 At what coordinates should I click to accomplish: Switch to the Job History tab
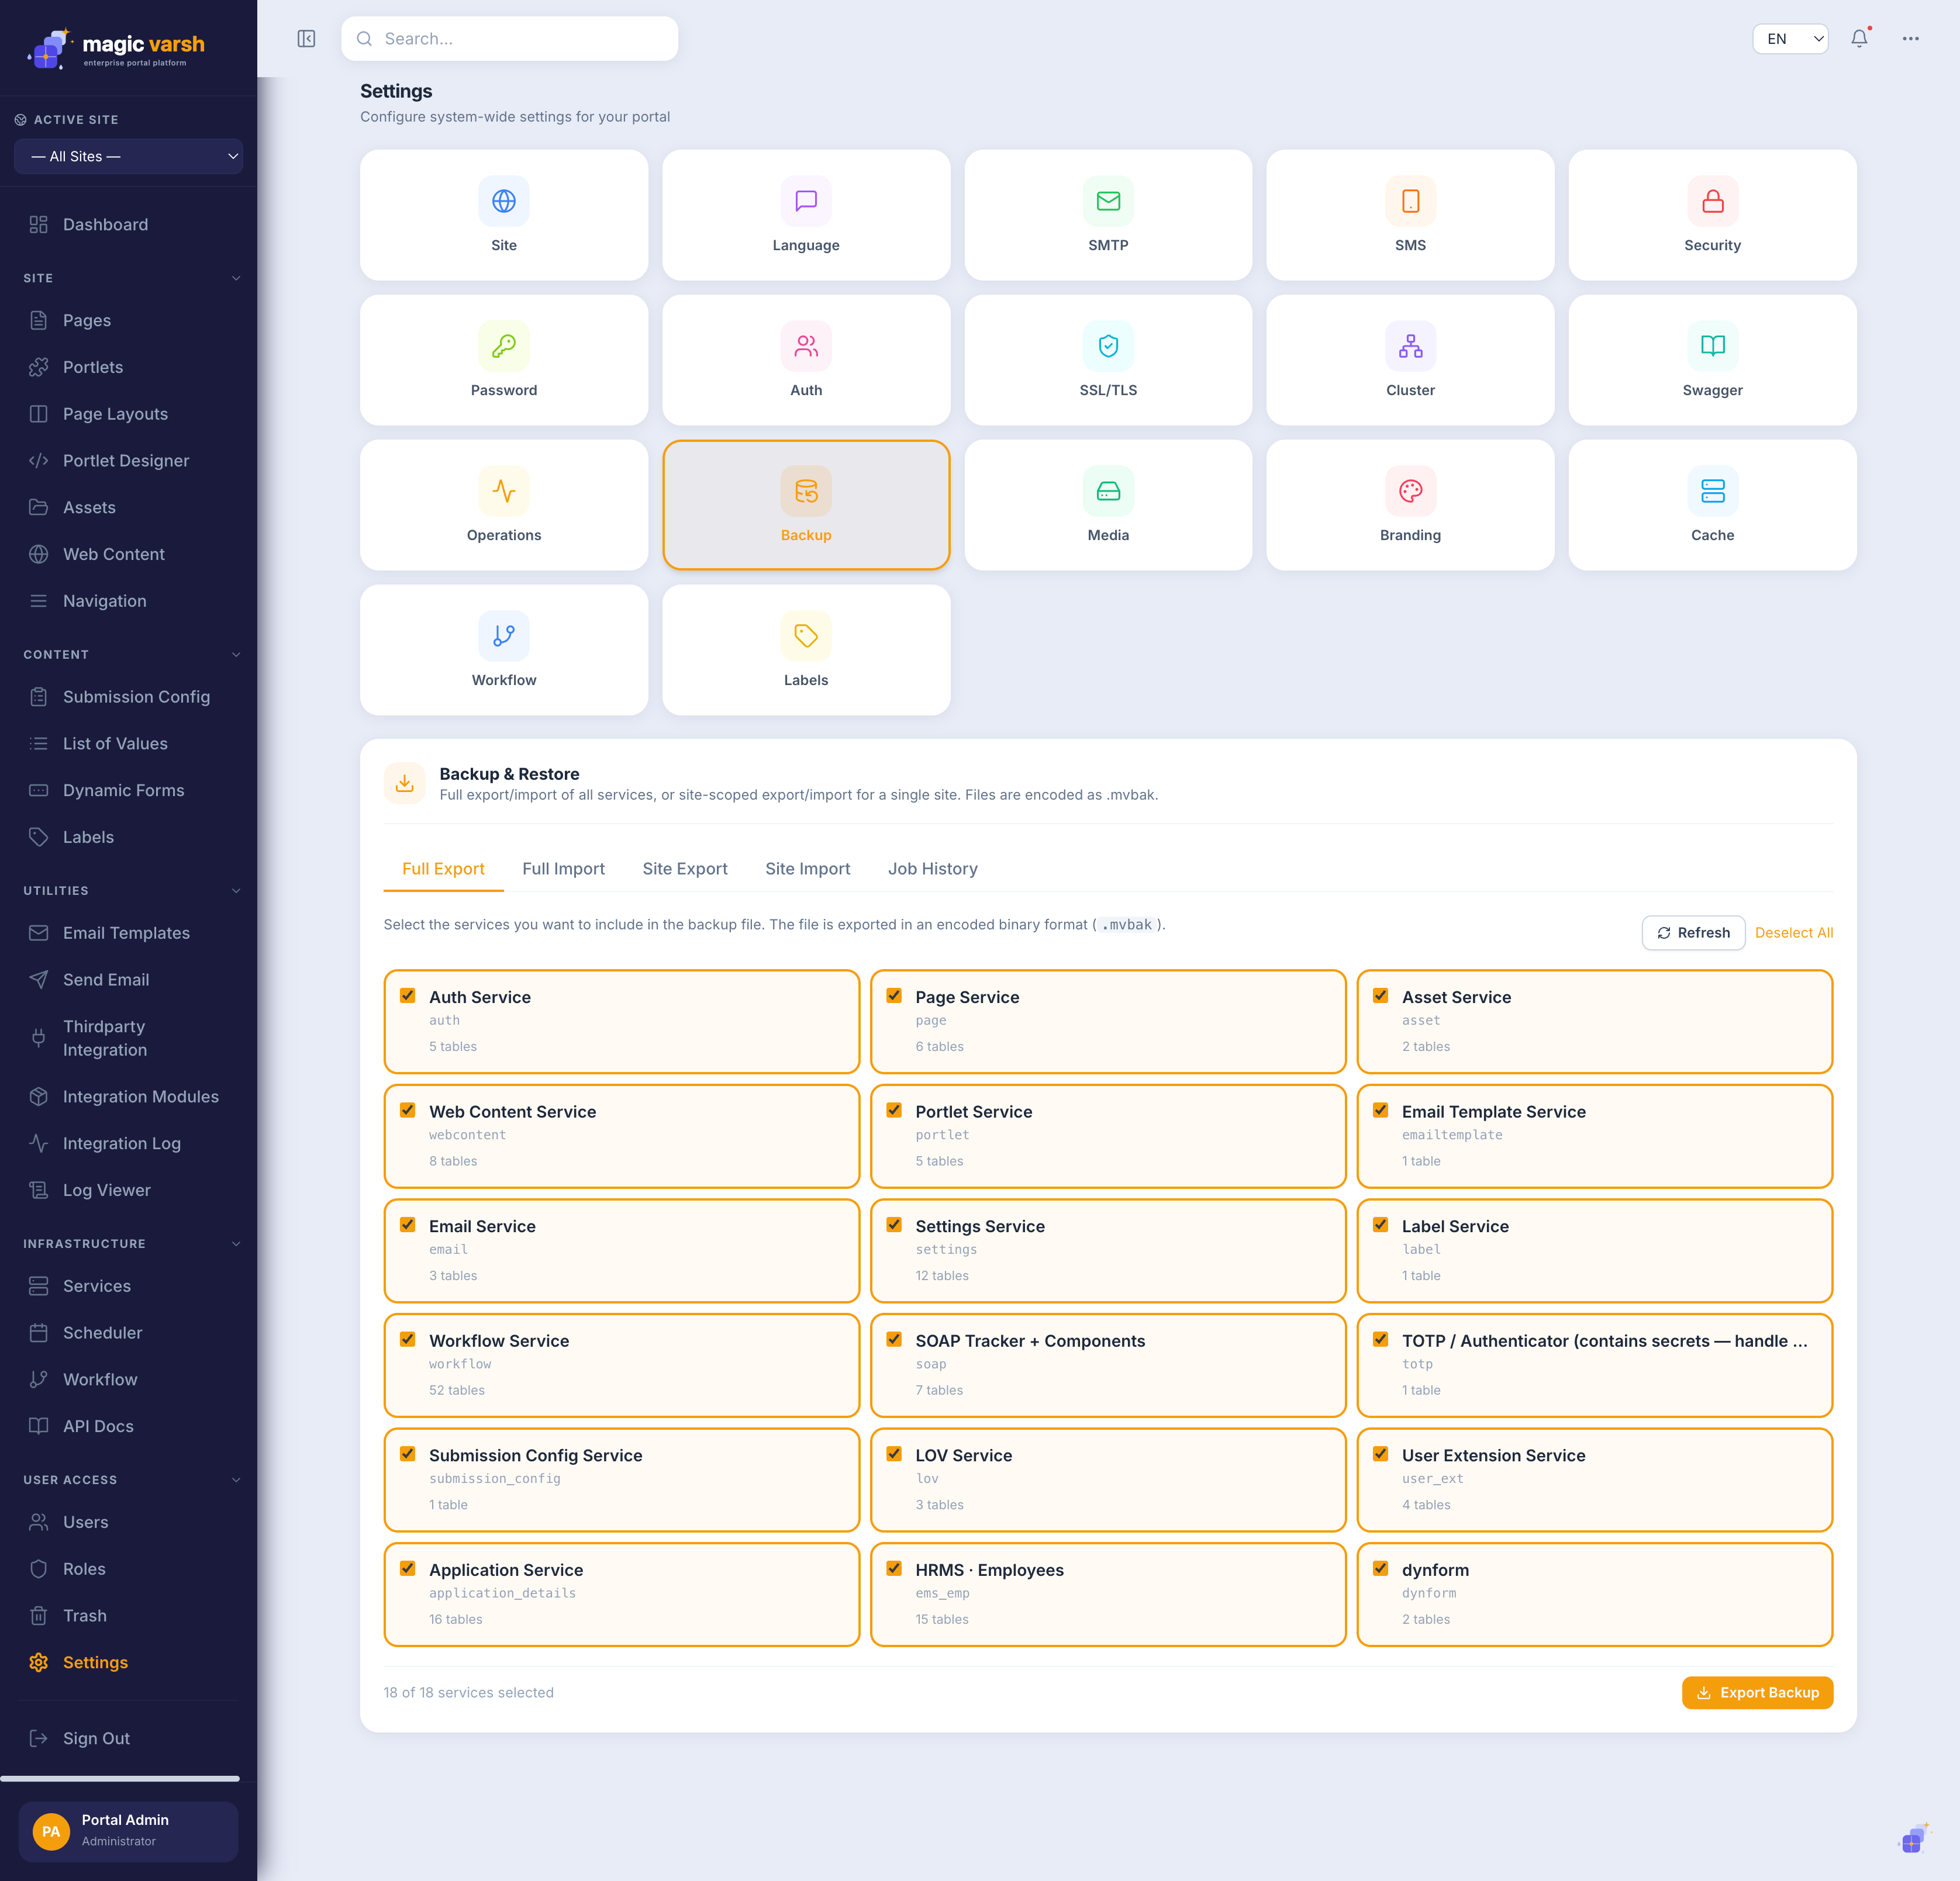932,869
